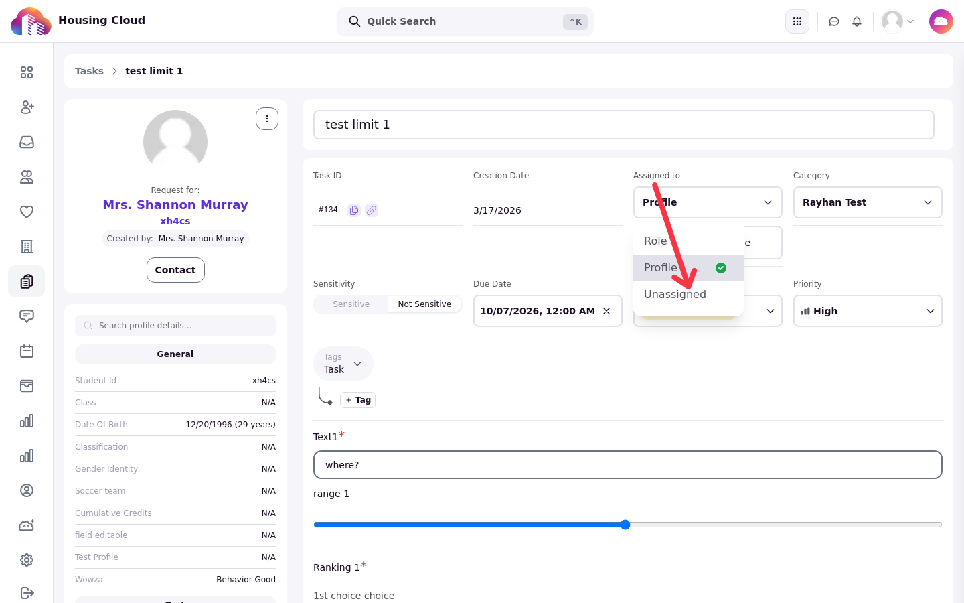Set sensitivity to Not Sensitive
964x603 pixels.
[424, 304]
